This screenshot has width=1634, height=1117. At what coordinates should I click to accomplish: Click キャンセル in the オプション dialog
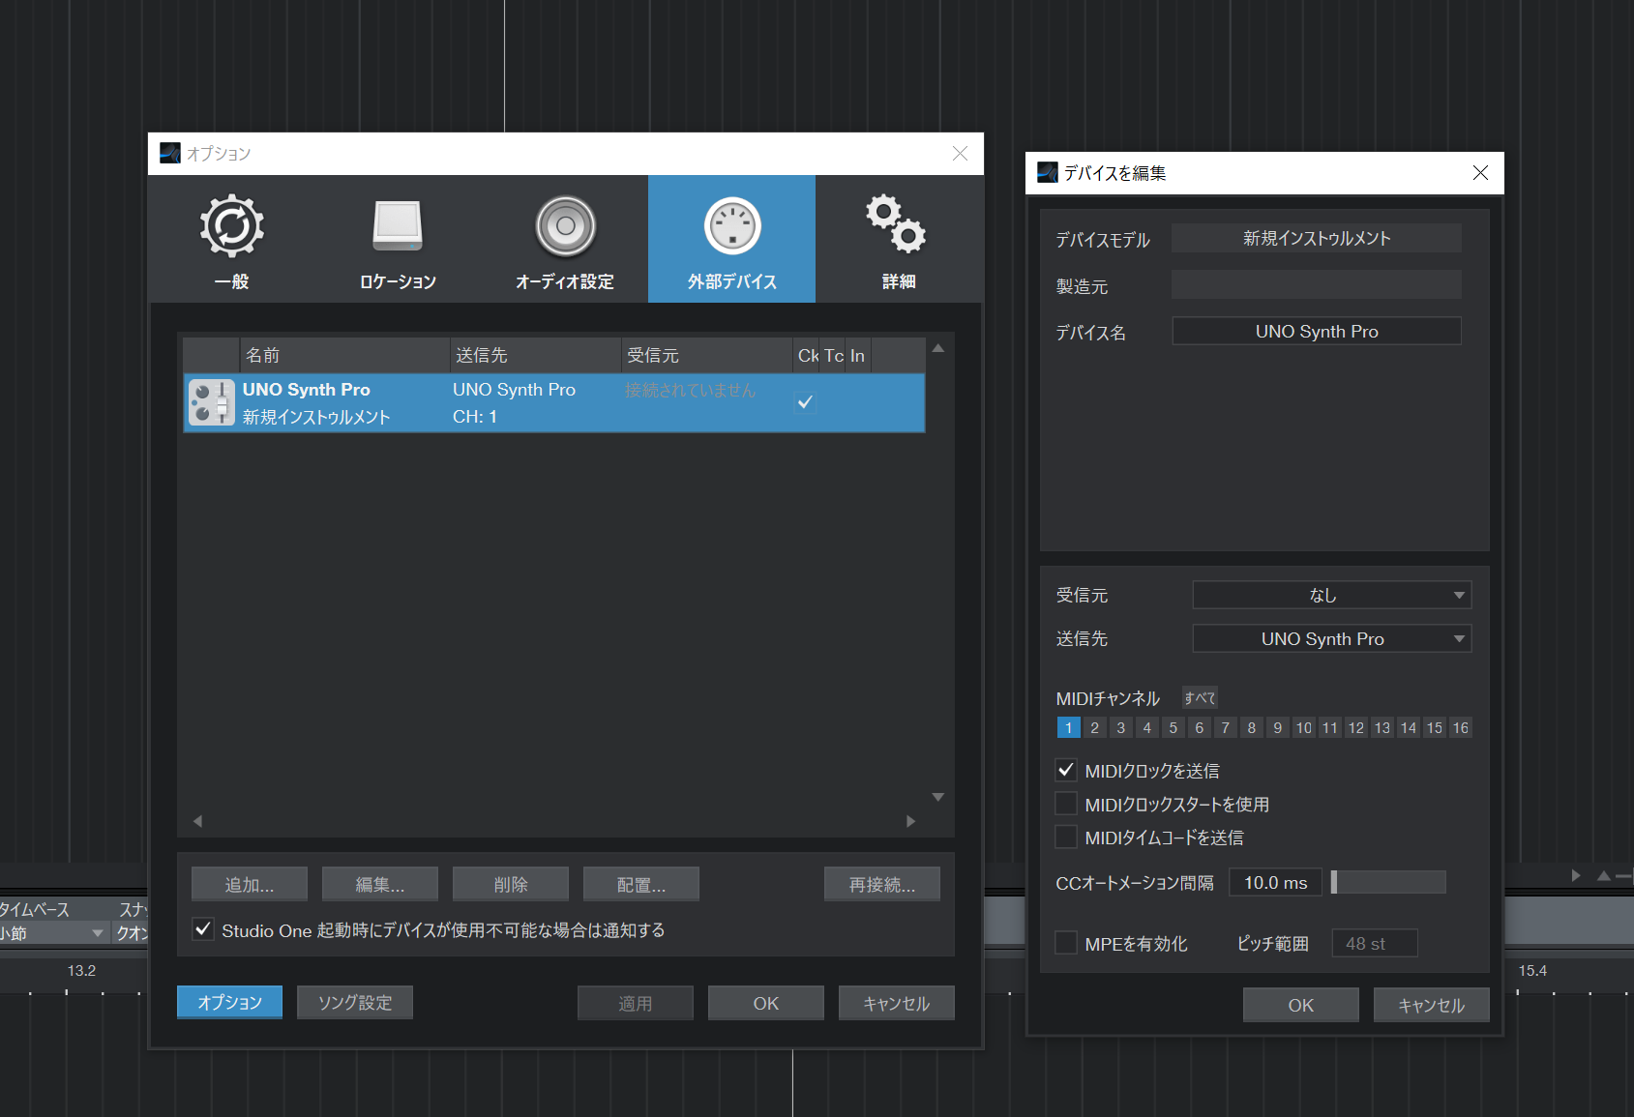pos(897,1003)
